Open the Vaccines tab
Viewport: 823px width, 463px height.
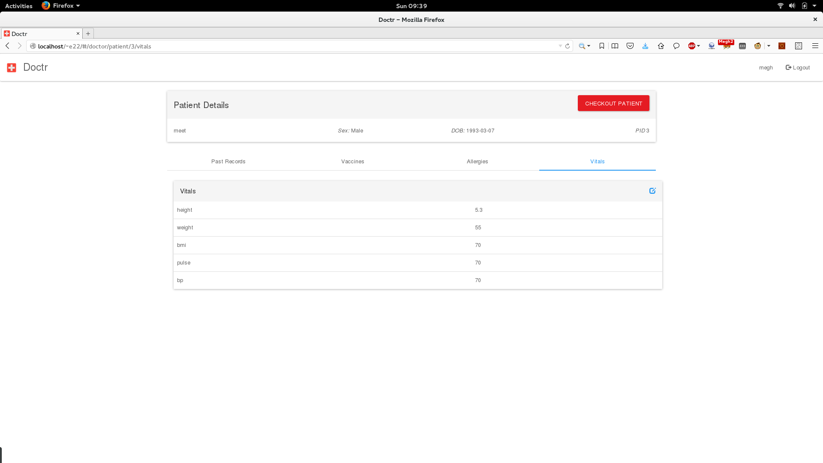pos(352,162)
